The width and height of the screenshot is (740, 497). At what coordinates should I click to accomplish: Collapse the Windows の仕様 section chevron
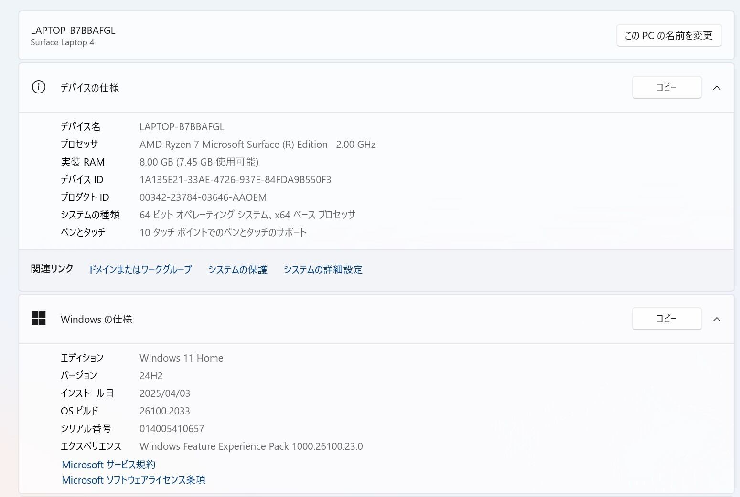pos(717,319)
